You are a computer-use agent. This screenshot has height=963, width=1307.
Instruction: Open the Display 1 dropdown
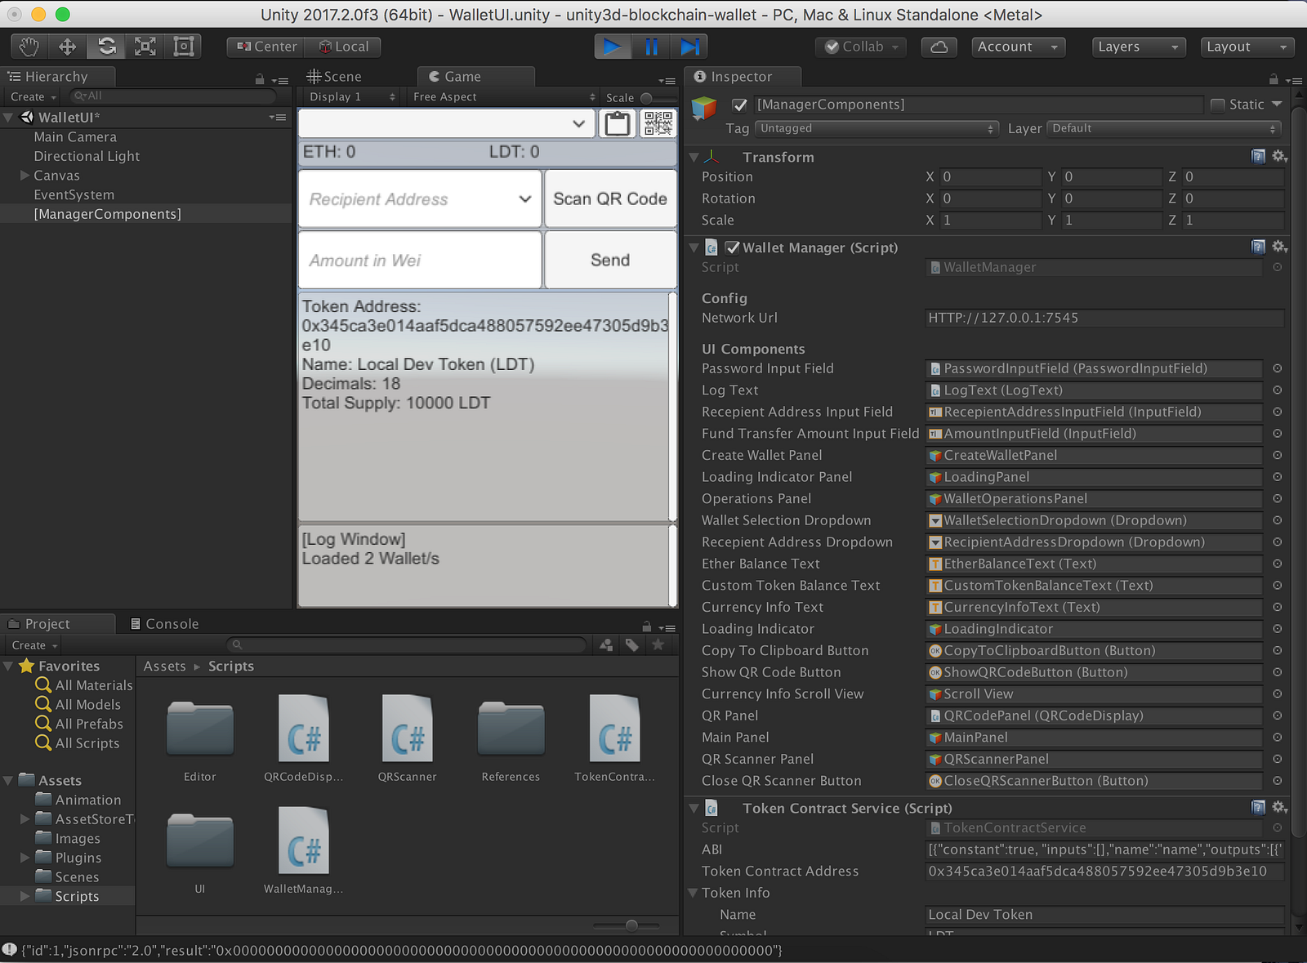351,97
